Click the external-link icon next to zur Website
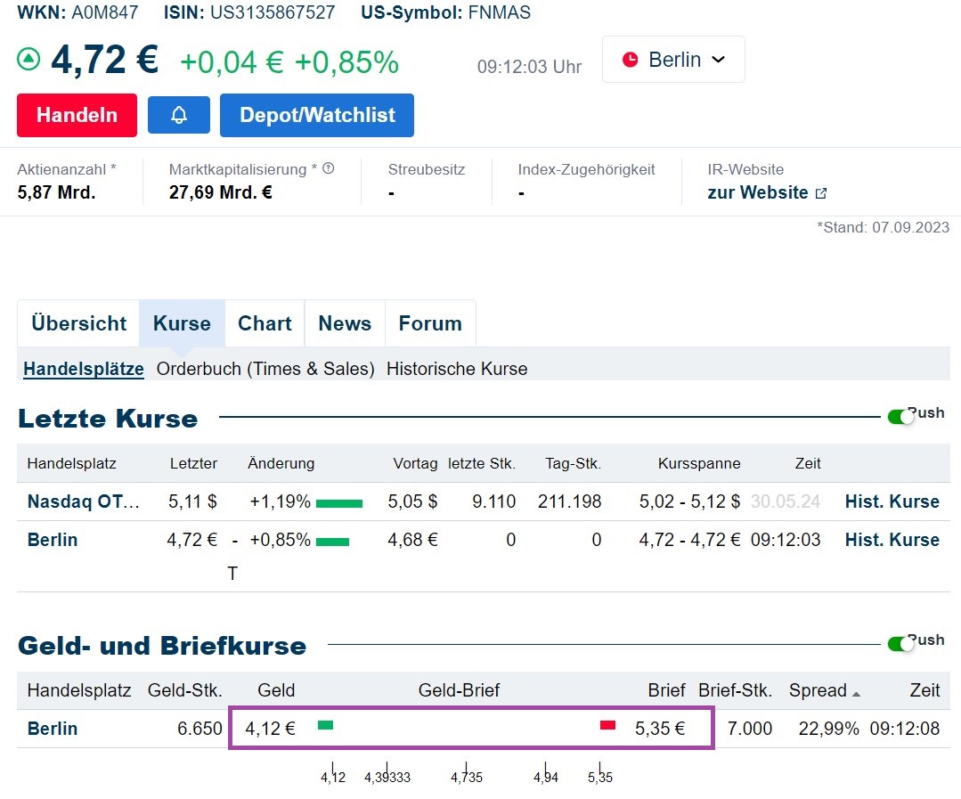The image size is (961, 799). point(818,192)
